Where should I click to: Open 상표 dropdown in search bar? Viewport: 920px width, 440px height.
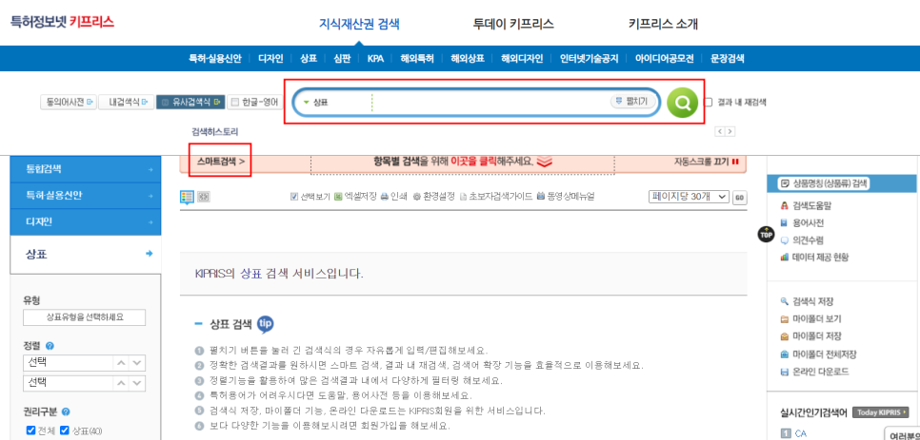click(317, 103)
